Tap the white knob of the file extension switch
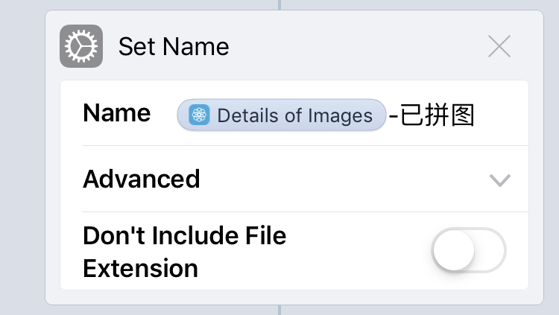This screenshot has width=559, height=315. tap(453, 251)
